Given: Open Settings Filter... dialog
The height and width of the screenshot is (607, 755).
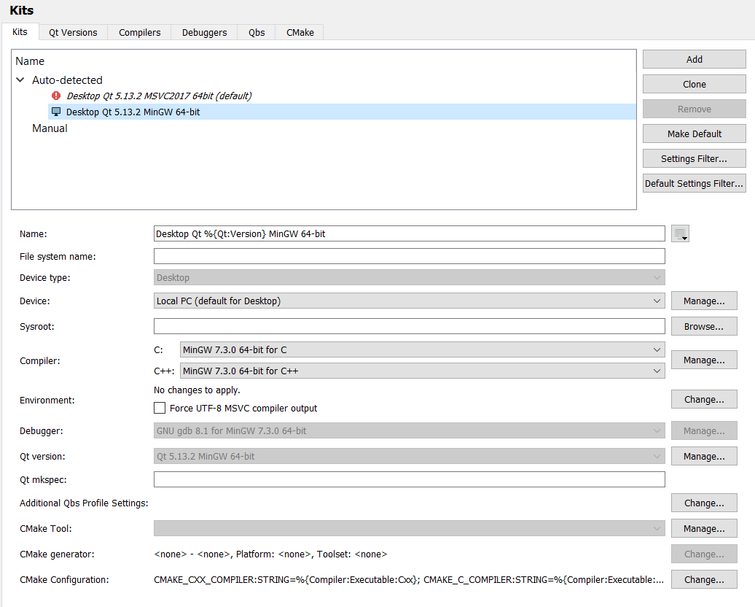Looking at the screenshot, I should pyautogui.click(x=695, y=158).
